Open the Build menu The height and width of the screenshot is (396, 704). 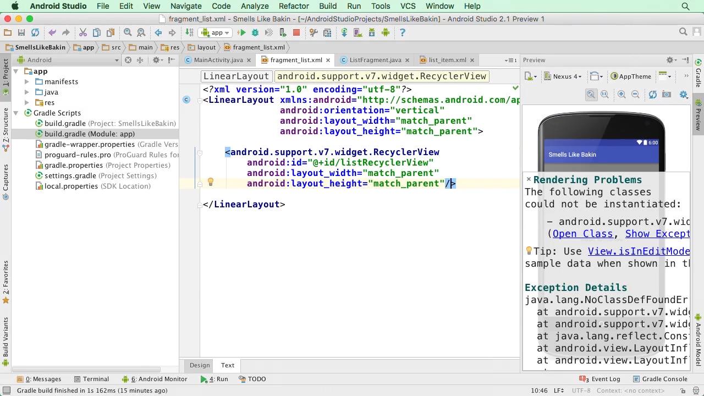click(328, 6)
